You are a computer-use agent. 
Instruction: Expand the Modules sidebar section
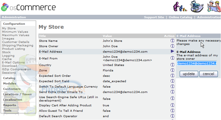tap(10, 83)
